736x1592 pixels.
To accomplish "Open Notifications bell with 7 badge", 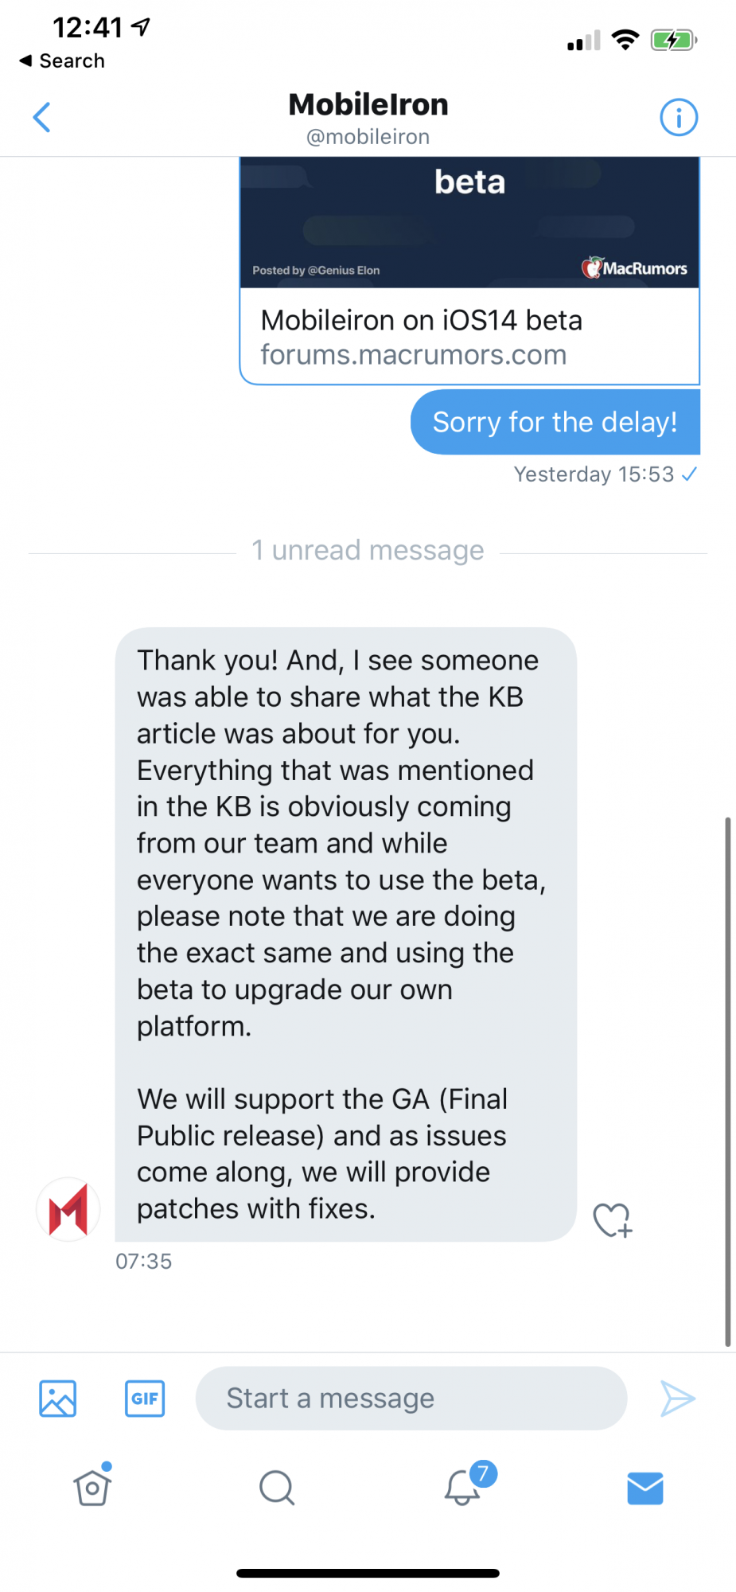I will coord(463,1487).
